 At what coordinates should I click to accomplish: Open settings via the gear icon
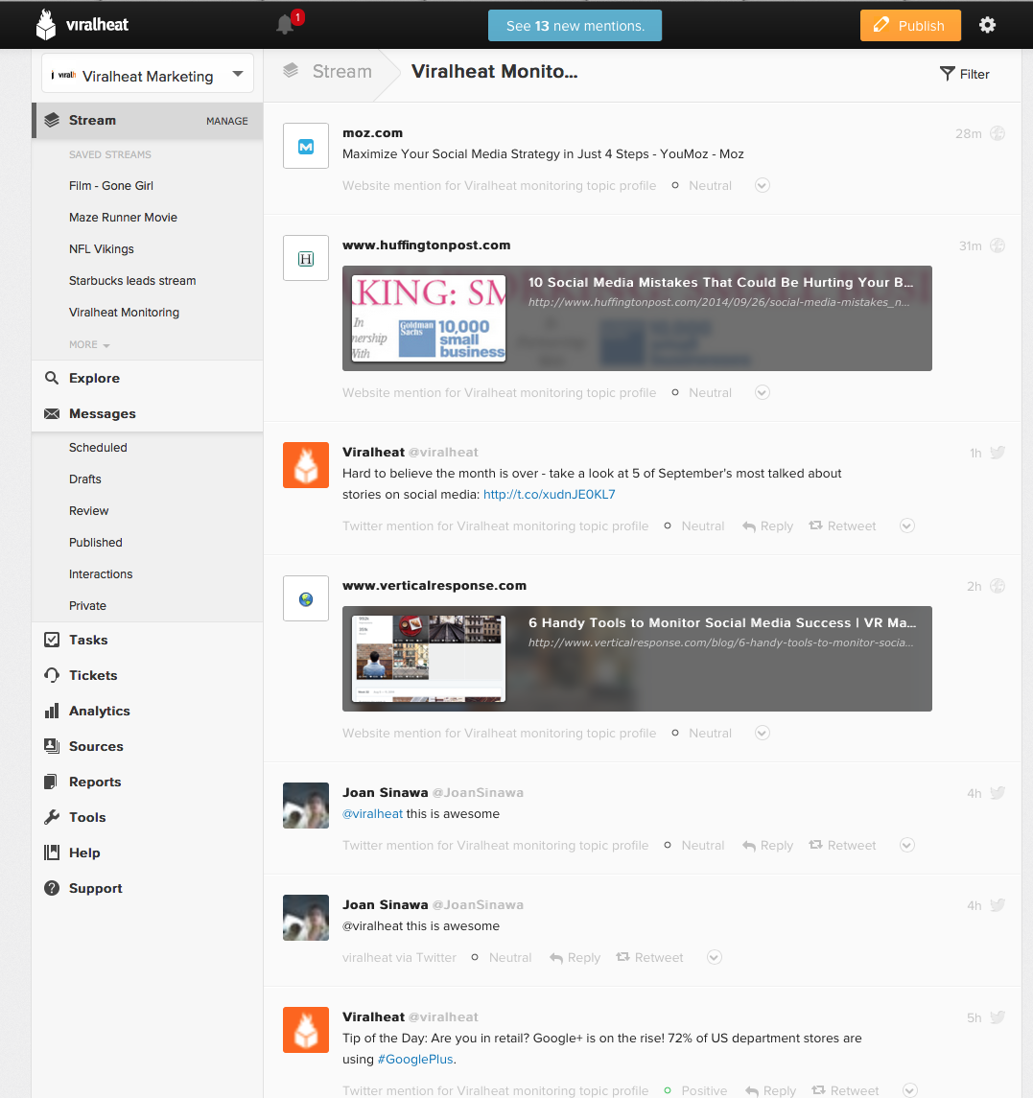coord(987,25)
